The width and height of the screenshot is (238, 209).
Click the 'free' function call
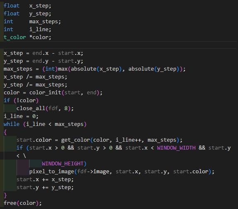(x=10, y=203)
